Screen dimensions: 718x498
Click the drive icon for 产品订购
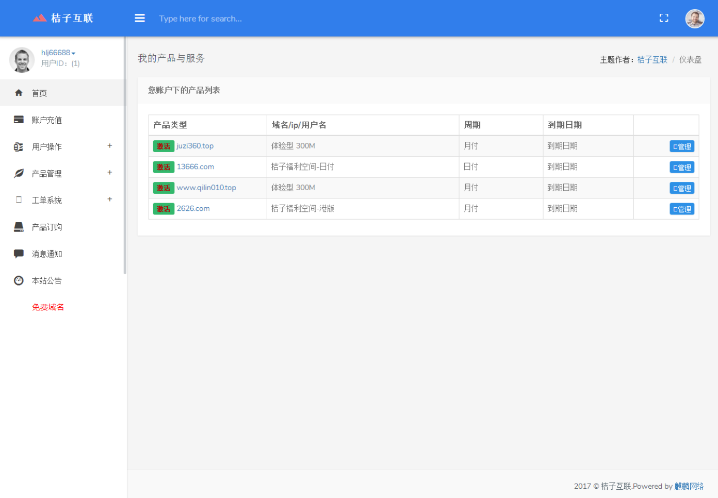(19, 227)
